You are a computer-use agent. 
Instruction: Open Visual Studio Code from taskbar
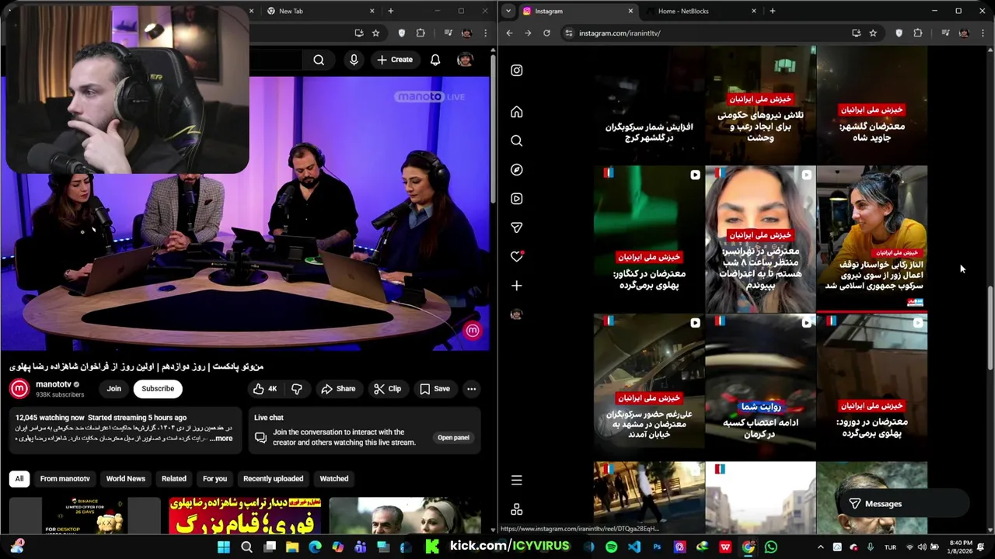pos(634,547)
